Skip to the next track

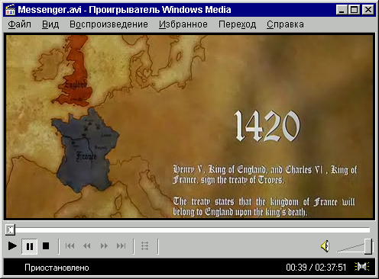point(121,246)
